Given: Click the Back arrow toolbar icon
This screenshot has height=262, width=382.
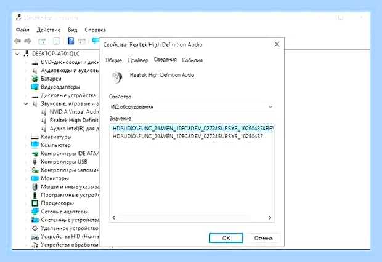Looking at the screenshot, I should tap(17, 41).
